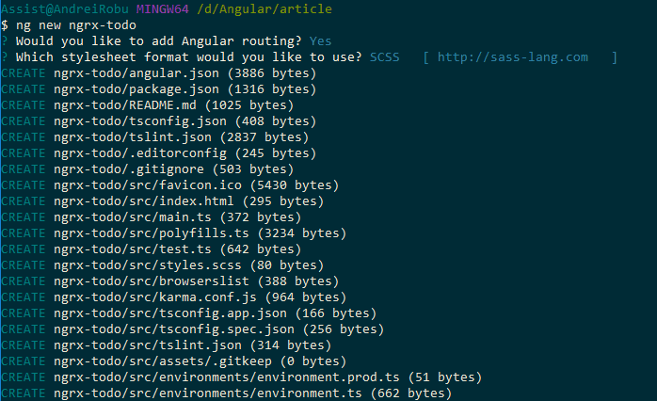
Task: Click ngrx-todo/src/styles.scss path
Action: point(148,265)
